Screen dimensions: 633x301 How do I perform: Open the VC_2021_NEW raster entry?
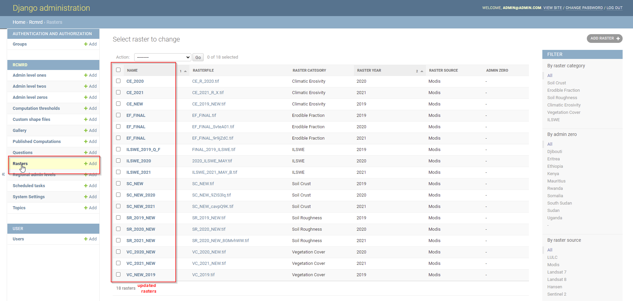[141, 264]
